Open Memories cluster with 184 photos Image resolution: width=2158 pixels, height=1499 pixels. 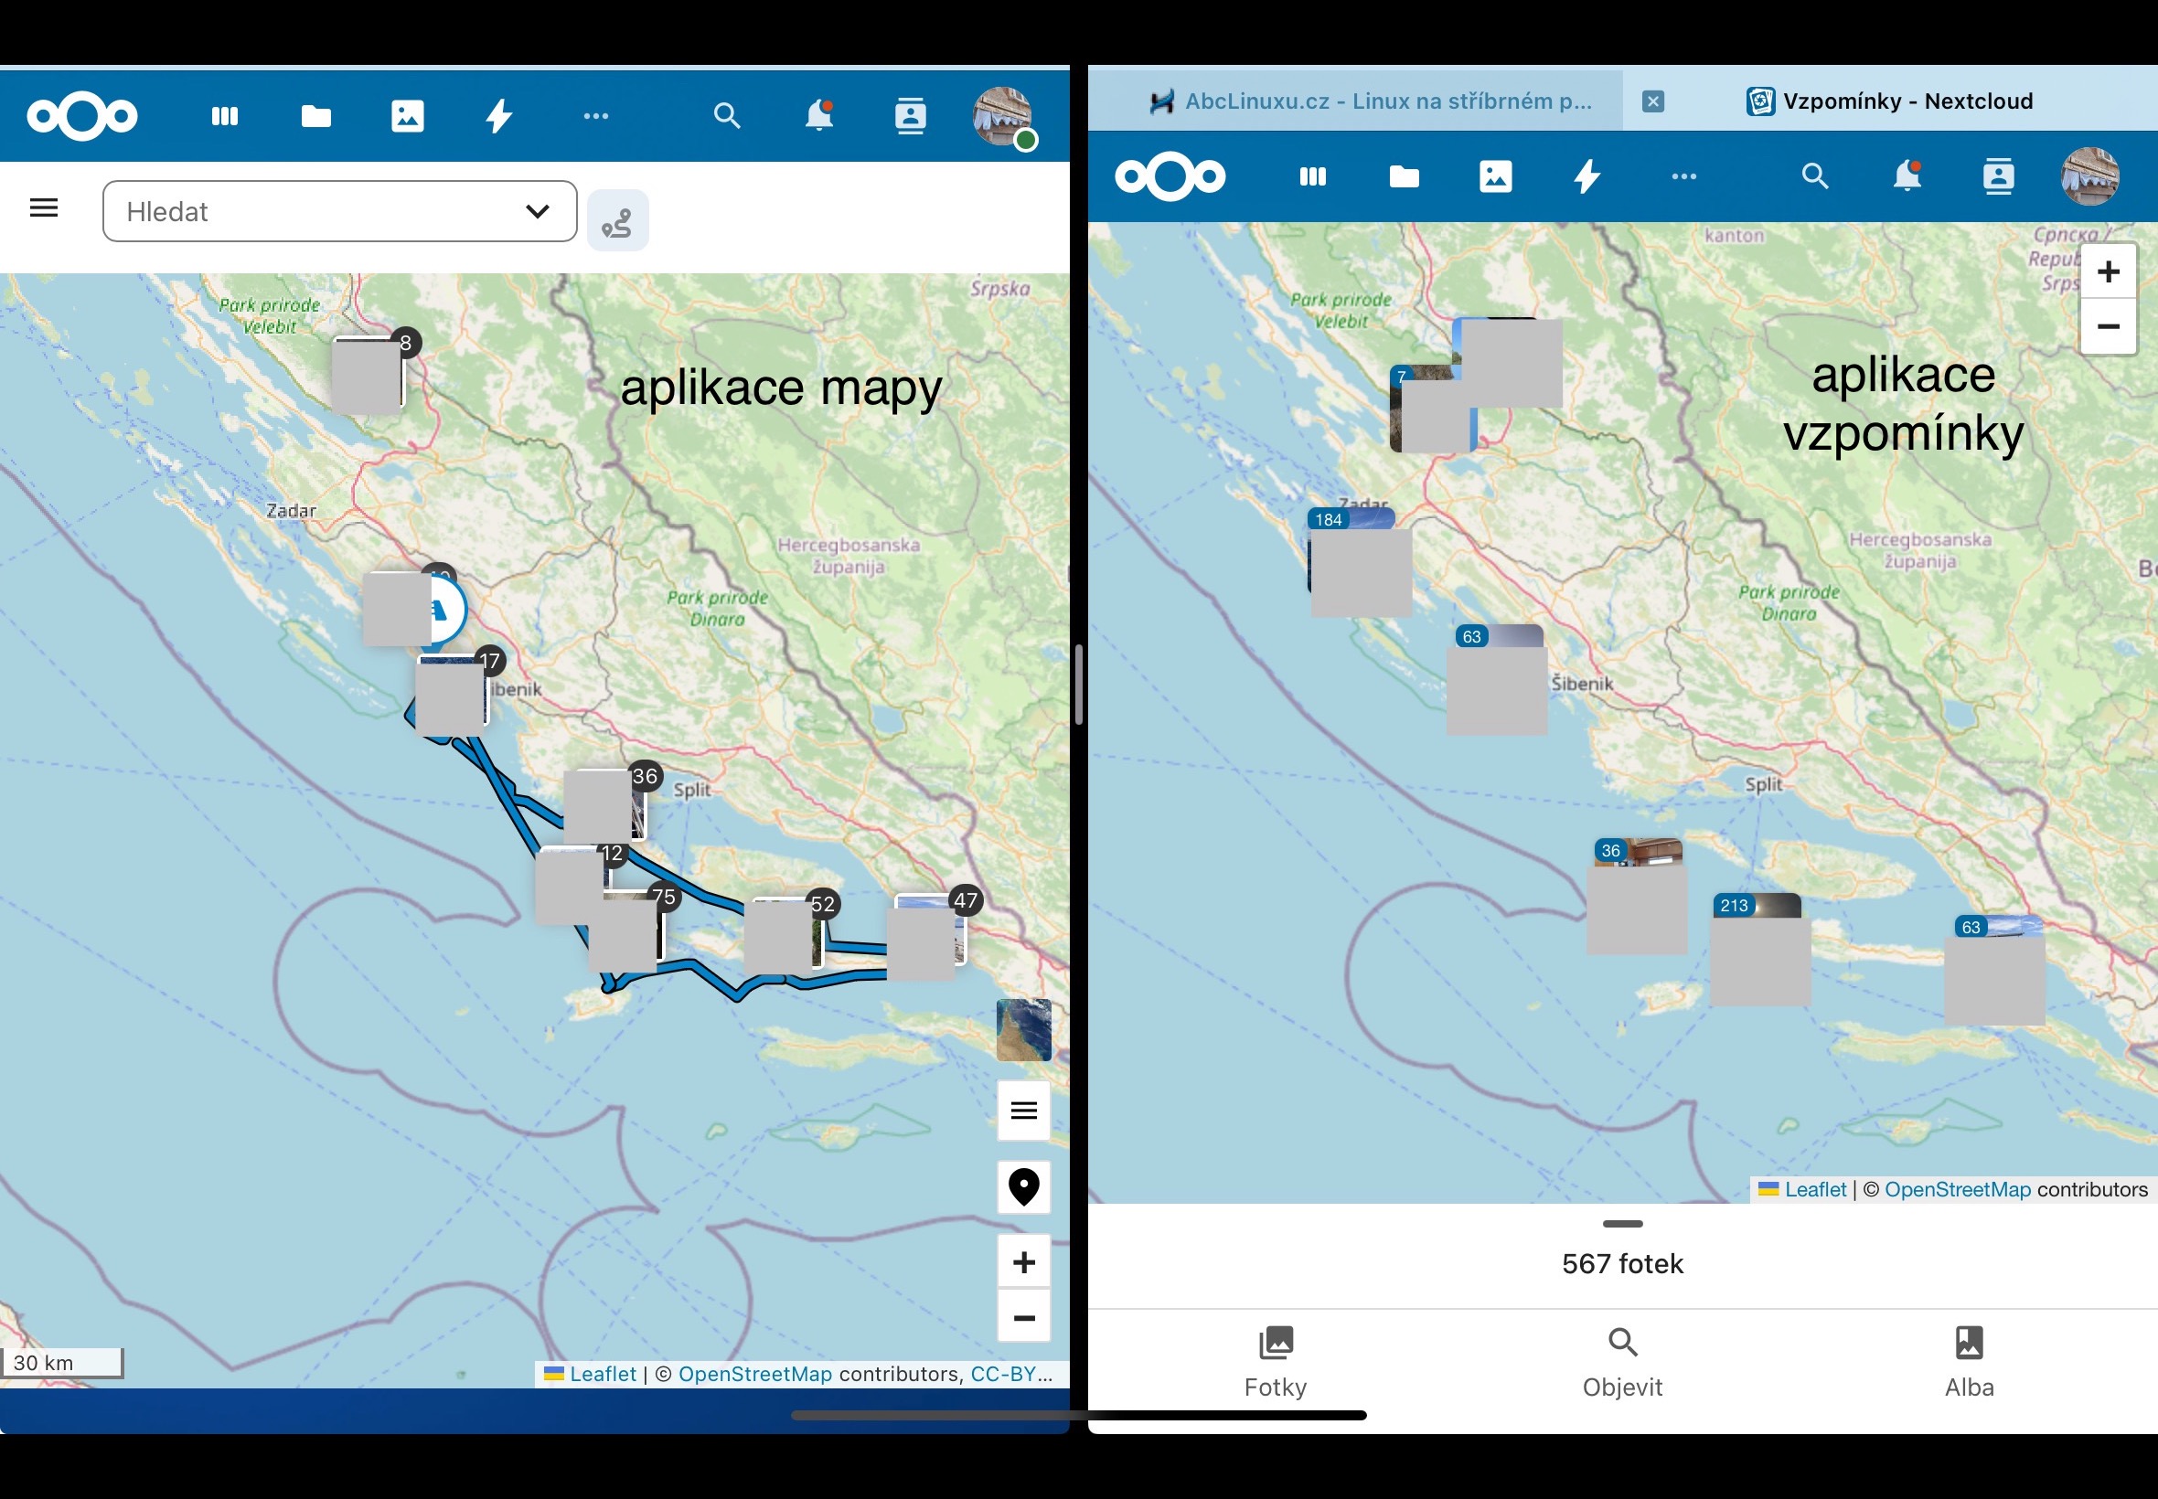pos(1359,561)
